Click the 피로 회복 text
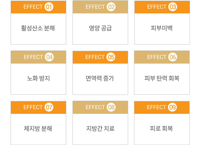The height and width of the screenshot is (145, 200). (x=161, y=128)
